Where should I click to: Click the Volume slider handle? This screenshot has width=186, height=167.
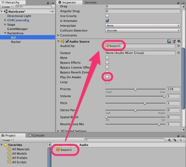point(164,96)
